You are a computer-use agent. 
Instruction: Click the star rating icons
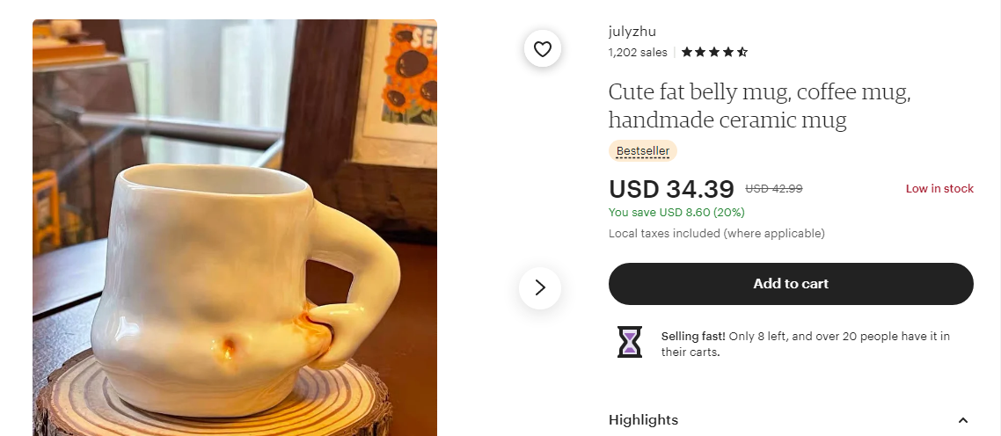tap(714, 52)
